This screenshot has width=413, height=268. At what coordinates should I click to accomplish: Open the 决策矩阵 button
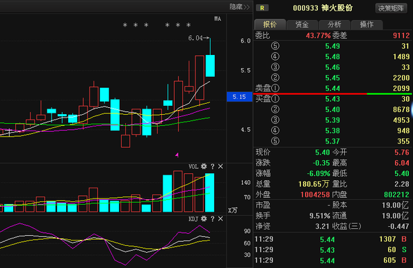pos(391,8)
